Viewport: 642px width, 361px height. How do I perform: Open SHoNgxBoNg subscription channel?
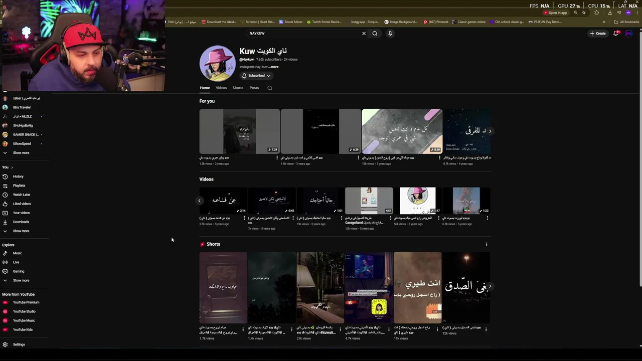pos(23,126)
